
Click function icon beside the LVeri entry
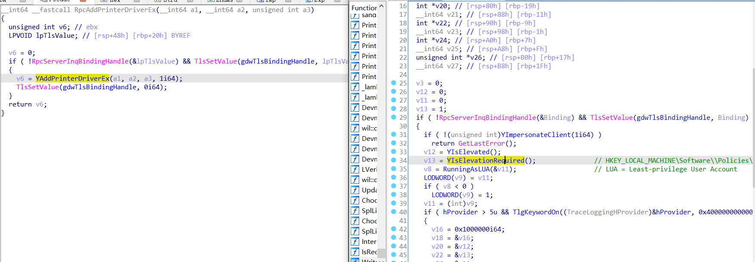[x=355, y=169]
